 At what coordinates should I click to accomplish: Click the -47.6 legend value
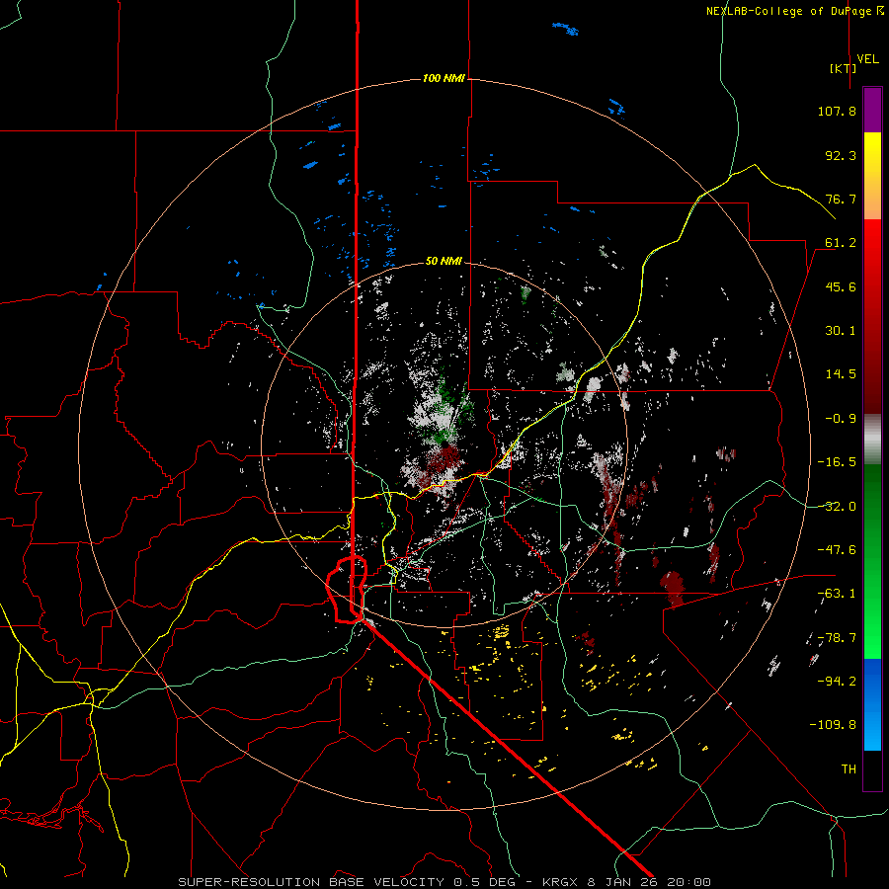coord(837,550)
